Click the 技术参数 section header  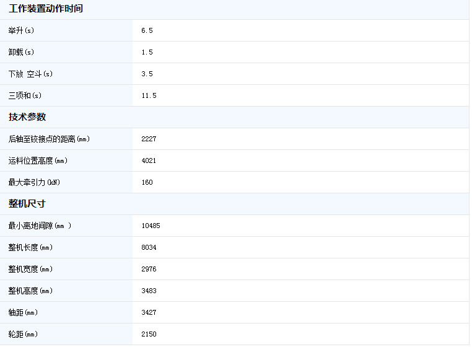coord(27,117)
